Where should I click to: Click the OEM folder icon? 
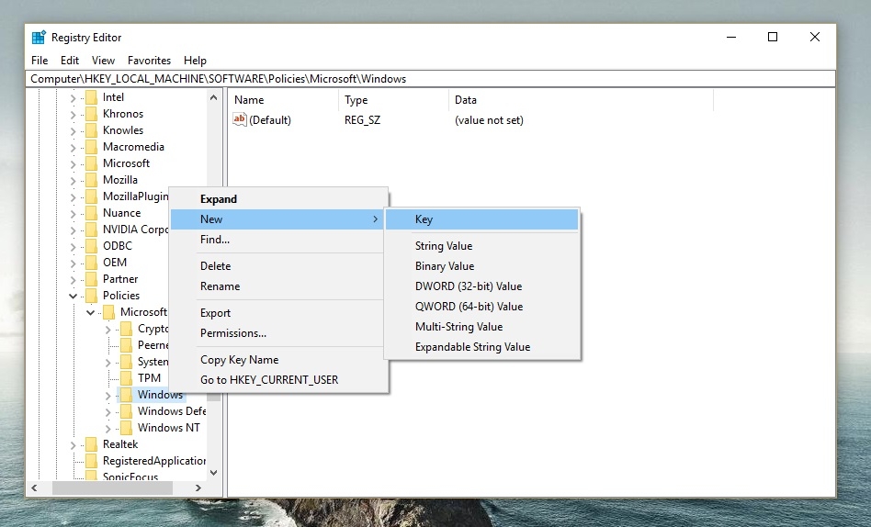[x=91, y=263]
